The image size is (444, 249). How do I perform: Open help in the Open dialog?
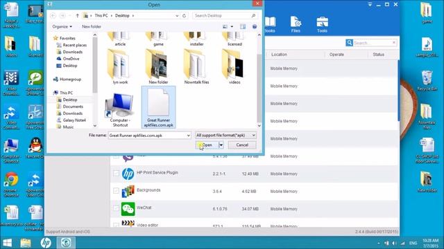pyautogui.click(x=255, y=26)
